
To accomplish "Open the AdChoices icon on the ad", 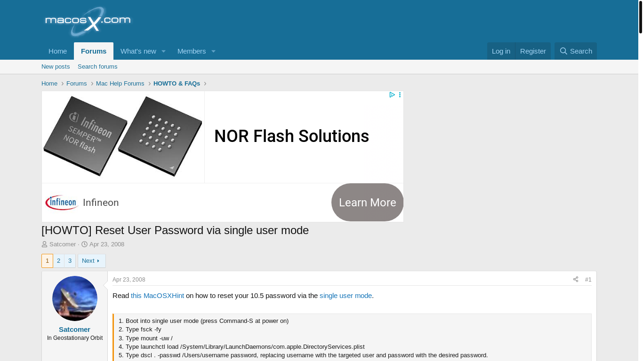I will [x=392, y=95].
